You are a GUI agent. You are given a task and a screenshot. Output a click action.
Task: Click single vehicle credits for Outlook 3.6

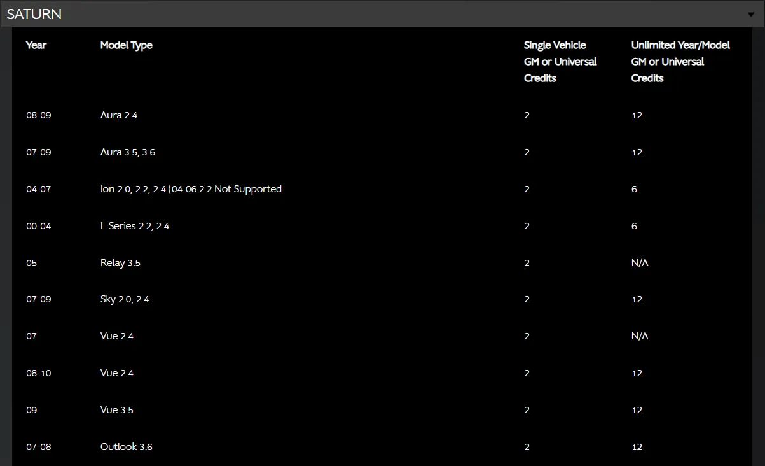527,447
